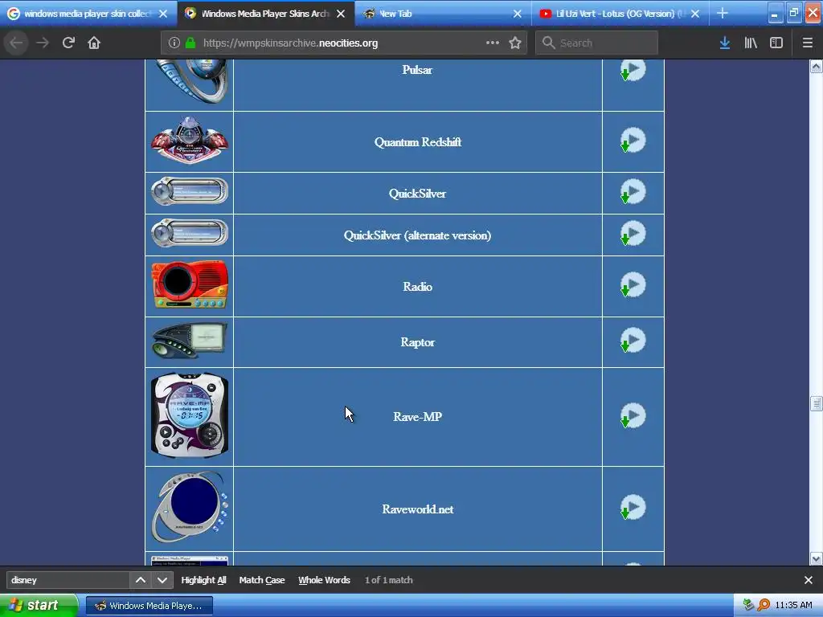Download the QuickSilver skin

click(x=633, y=191)
